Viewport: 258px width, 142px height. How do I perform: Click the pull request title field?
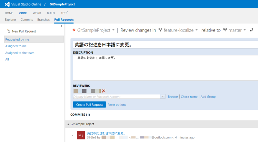click(x=165, y=44)
